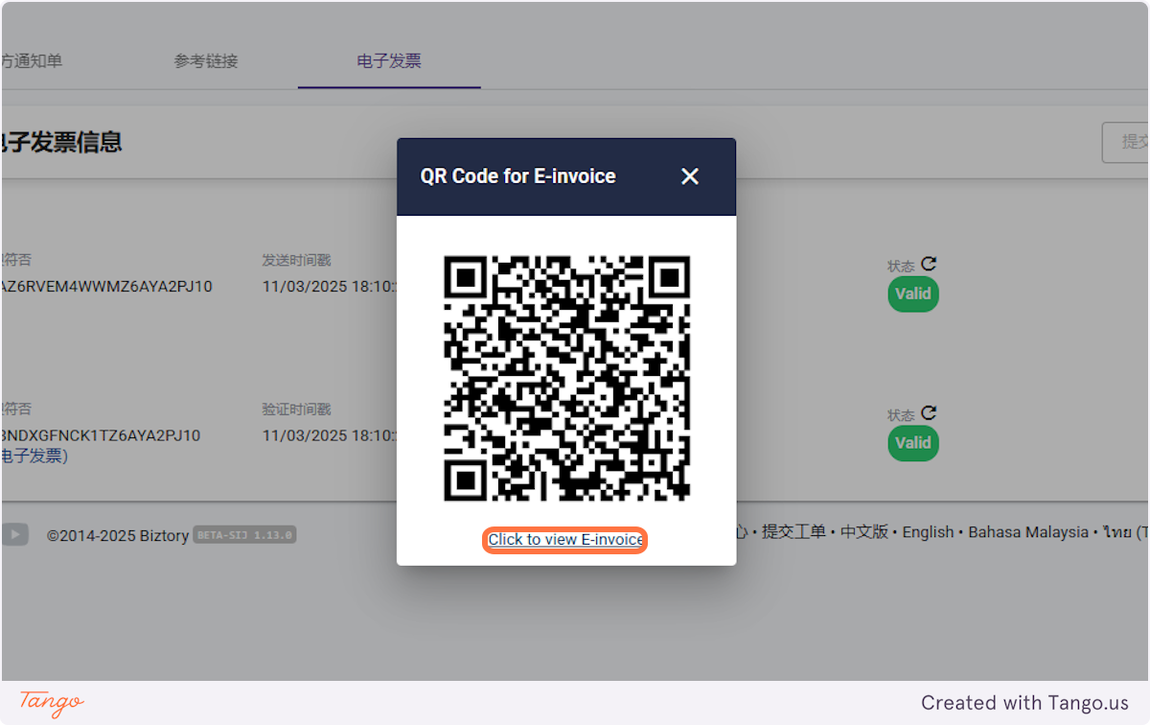Click the 验证时间戳 label
This screenshot has width=1150, height=725.
297,409
